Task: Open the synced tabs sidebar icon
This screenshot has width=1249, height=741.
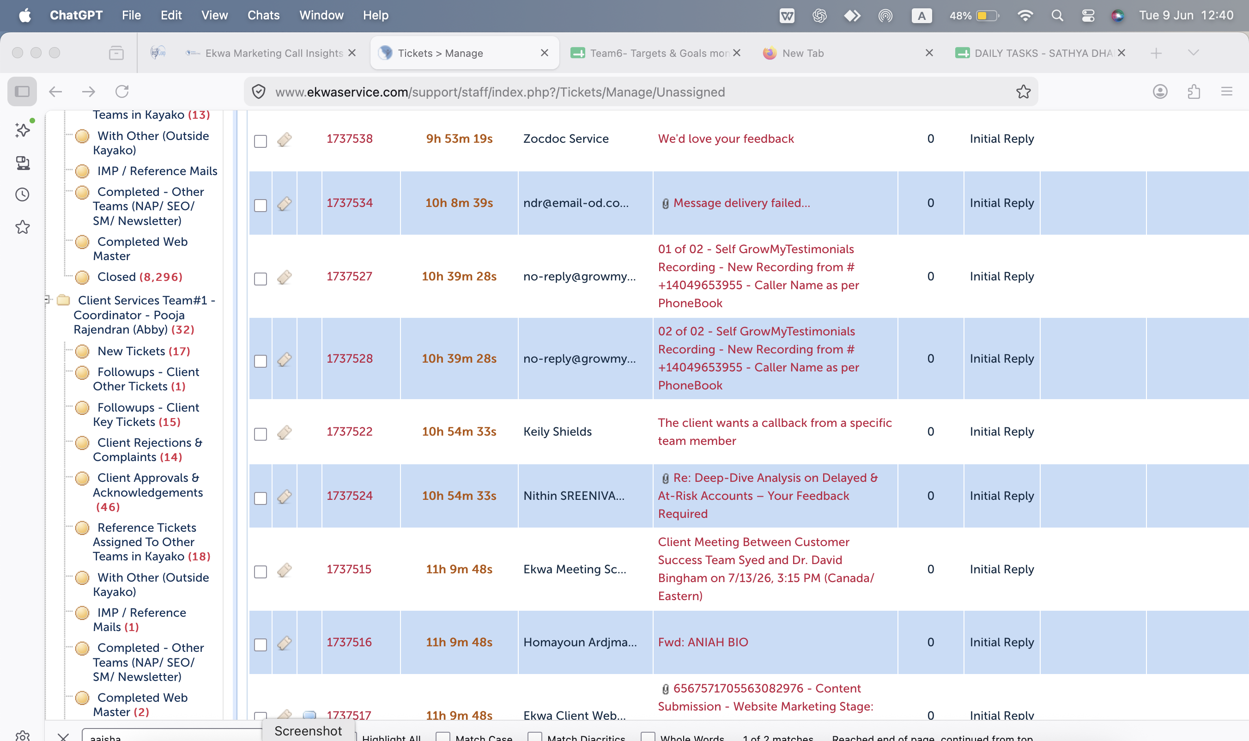Action: (23, 163)
